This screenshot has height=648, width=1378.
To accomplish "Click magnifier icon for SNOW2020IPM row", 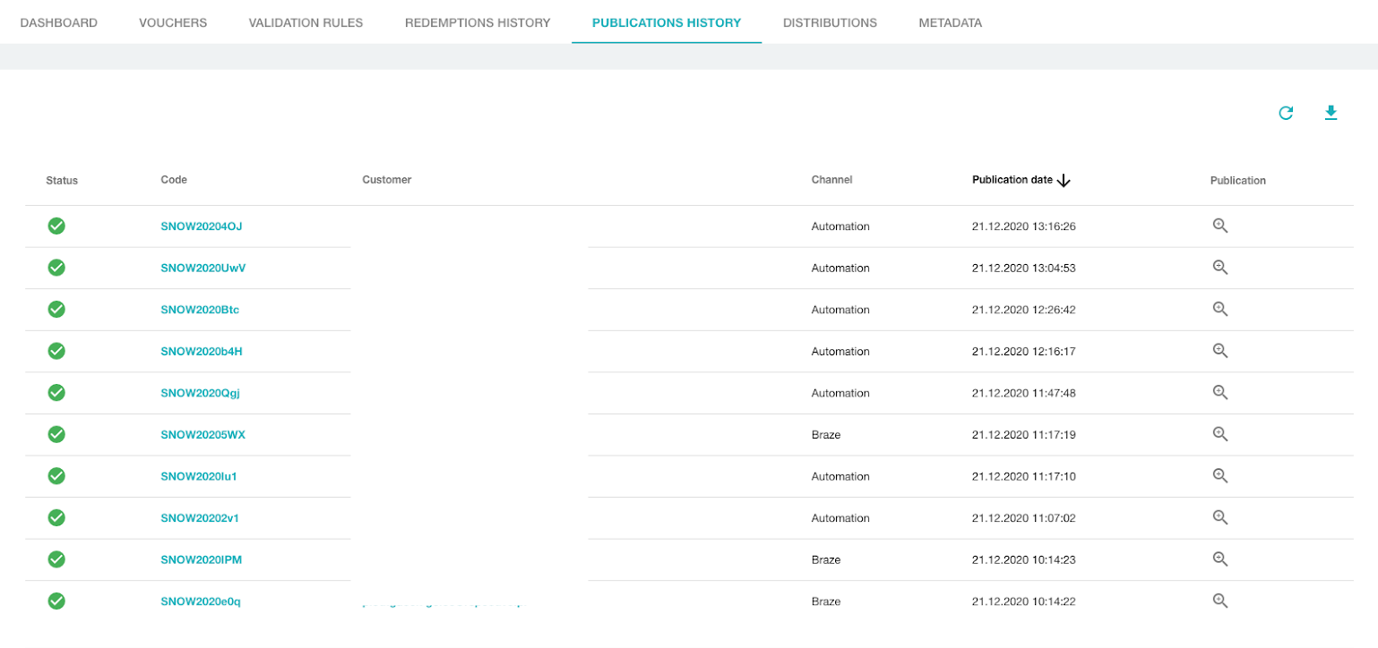I will click(x=1219, y=559).
